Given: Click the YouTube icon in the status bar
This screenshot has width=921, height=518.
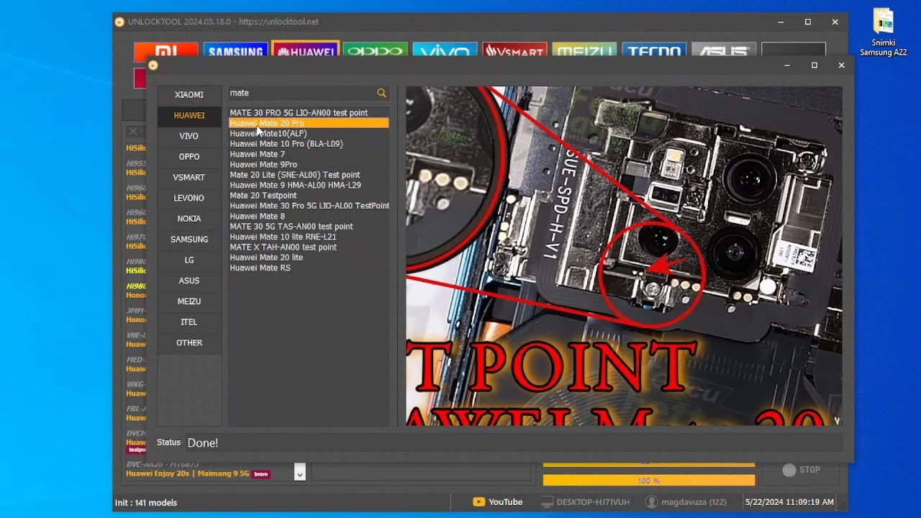Looking at the screenshot, I should pyautogui.click(x=478, y=502).
